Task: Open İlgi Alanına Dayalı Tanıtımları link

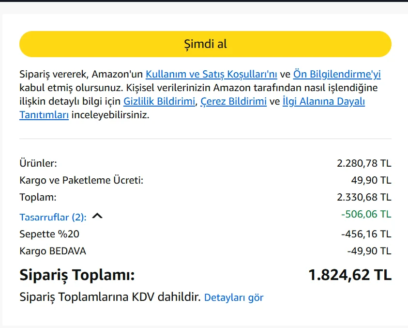Action: (323, 101)
